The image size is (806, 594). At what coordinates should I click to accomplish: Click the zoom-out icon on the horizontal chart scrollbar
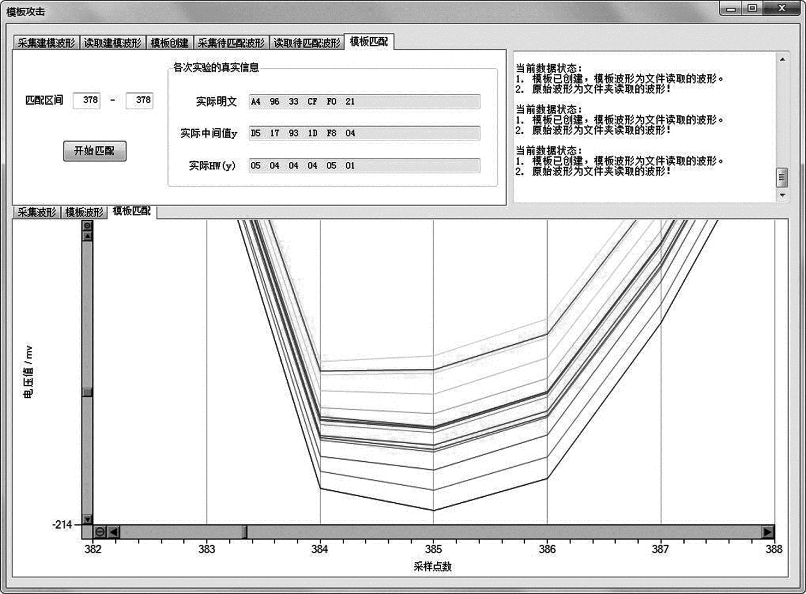(100, 532)
